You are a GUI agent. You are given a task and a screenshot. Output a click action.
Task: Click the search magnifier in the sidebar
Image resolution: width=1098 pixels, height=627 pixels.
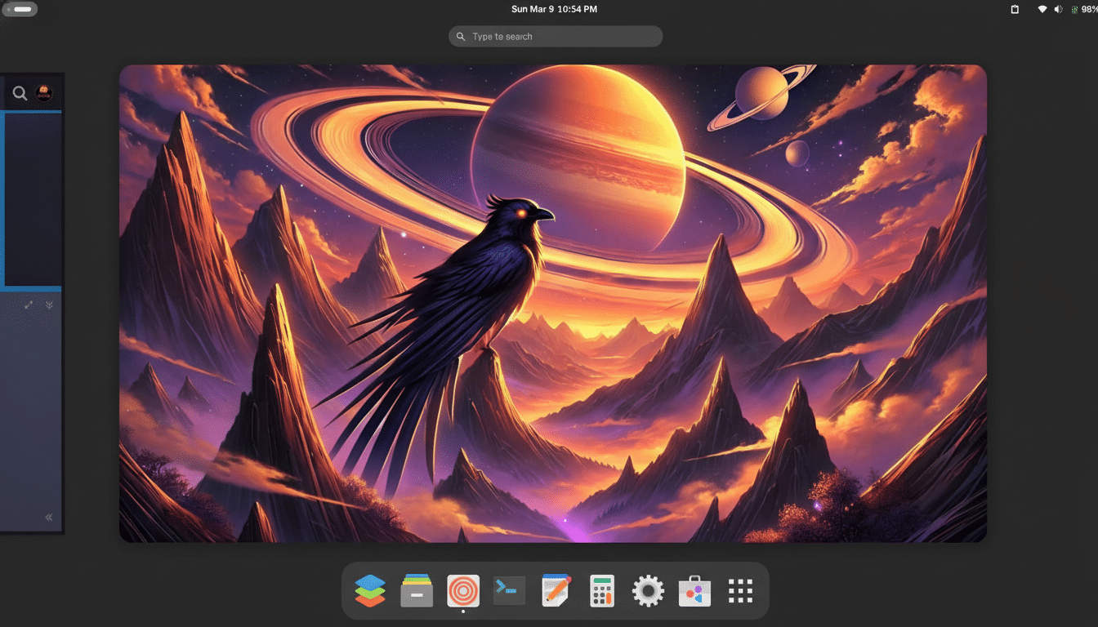point(19,93)
